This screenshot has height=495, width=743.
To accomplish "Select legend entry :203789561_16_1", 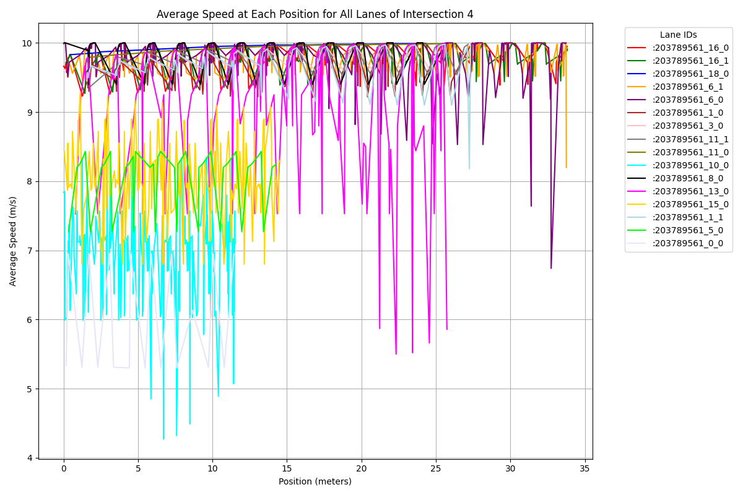I will tap(678, 61).
